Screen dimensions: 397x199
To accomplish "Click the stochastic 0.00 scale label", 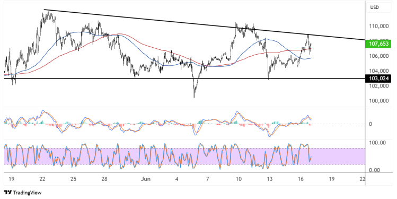I will (x=374, y=170).
